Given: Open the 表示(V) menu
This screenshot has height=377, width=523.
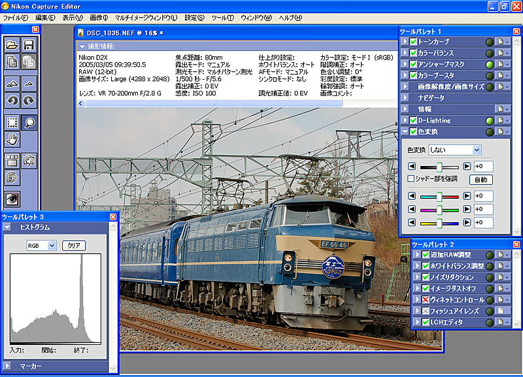Looking at the screenshot, I should pos(73,18).
